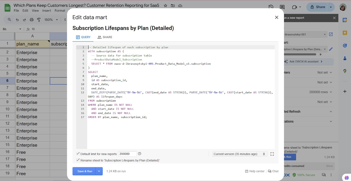
Task: Open project in new window icon
Action: point(331,34)
